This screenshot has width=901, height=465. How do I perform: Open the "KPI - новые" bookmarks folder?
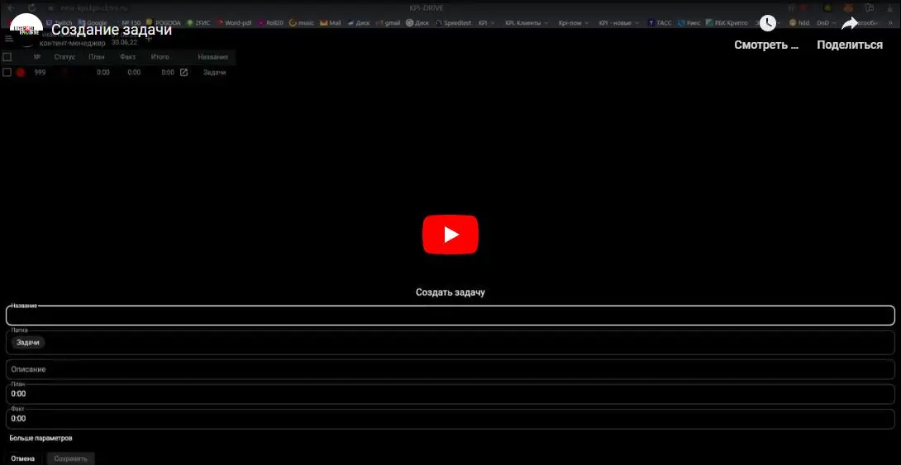[618, 23]
